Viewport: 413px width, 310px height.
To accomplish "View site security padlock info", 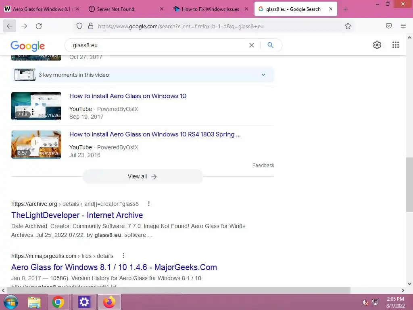I will 91,26.
